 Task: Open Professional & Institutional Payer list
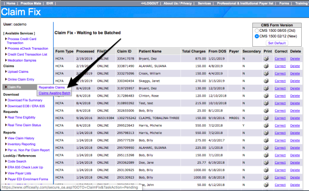(x=245, y=4)
